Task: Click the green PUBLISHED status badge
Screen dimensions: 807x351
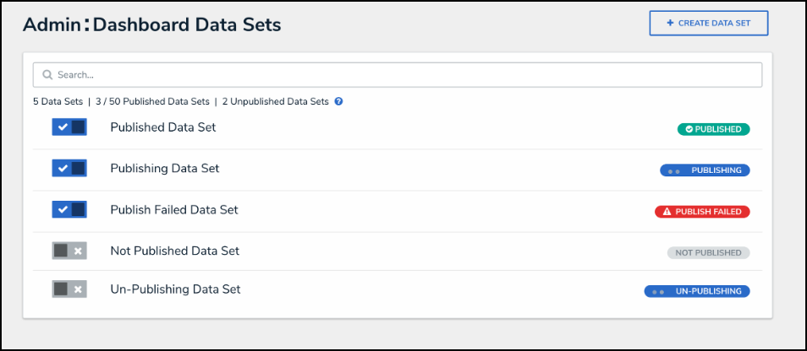Action: 713,129
